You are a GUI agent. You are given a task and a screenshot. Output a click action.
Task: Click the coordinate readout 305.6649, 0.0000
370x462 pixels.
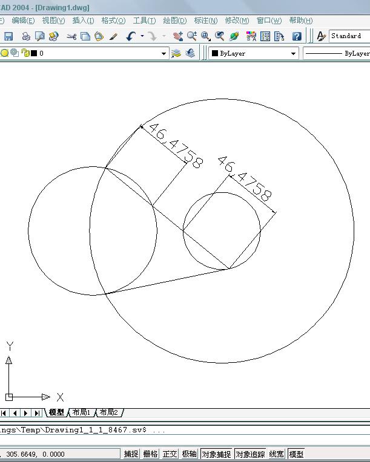(35, 454)
